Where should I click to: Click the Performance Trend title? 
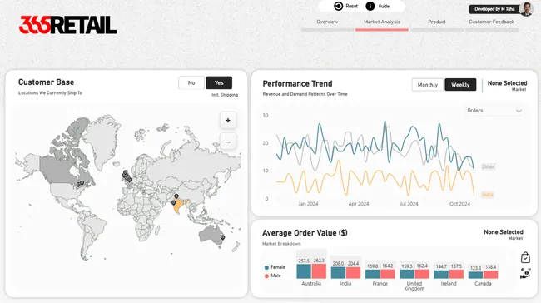(297, 83)
